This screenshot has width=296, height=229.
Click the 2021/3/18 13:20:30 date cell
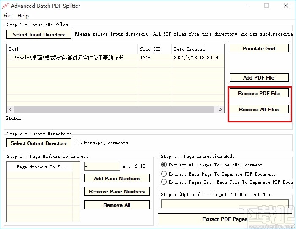(x=198, y=58)
